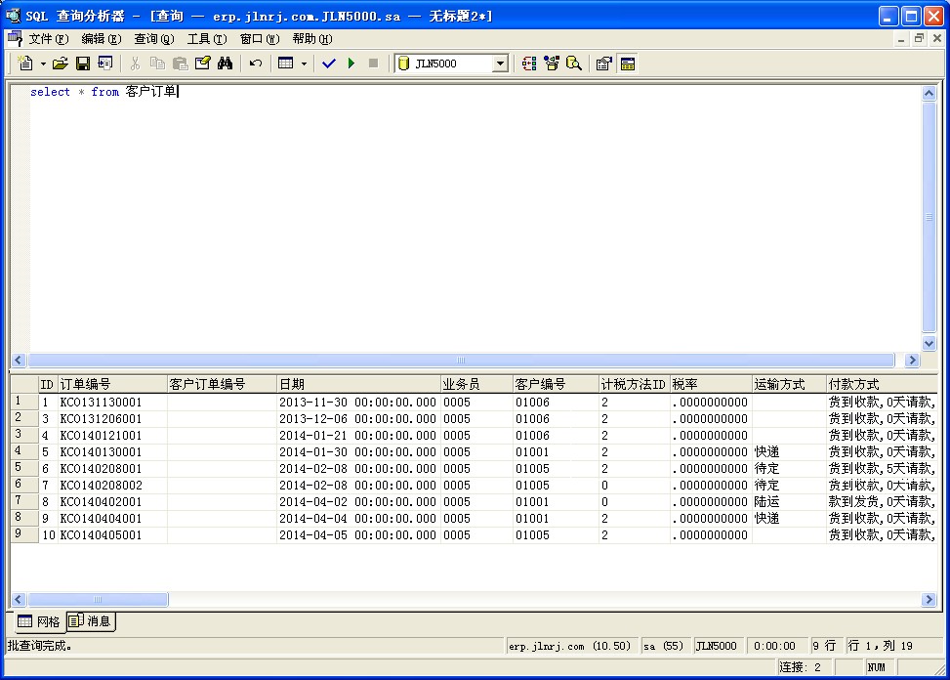Screen dimensions: 950x680
Task: Click the results grid horizontal scrollbar thumb
Action: click(98, 599)
